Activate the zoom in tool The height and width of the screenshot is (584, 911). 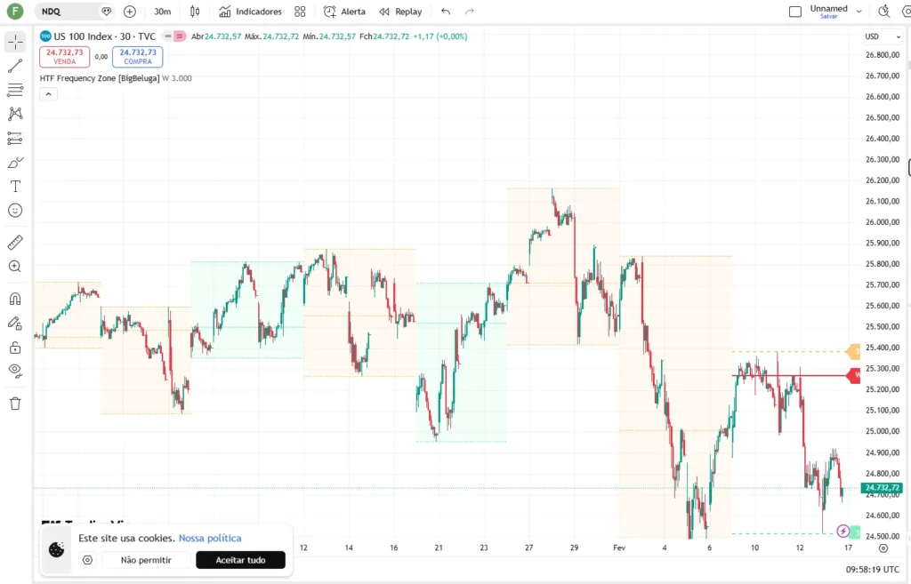15,267
